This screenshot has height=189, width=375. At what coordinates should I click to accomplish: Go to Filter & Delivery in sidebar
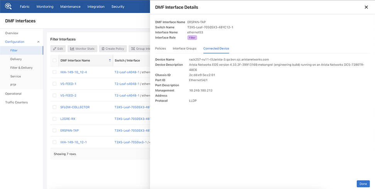pyautogui.click(x=21, y=68)
